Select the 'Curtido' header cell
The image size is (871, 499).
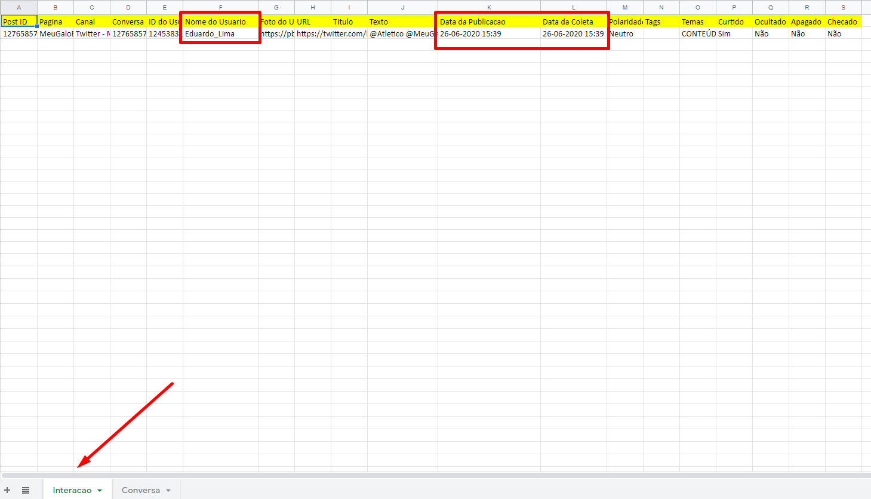734,21
